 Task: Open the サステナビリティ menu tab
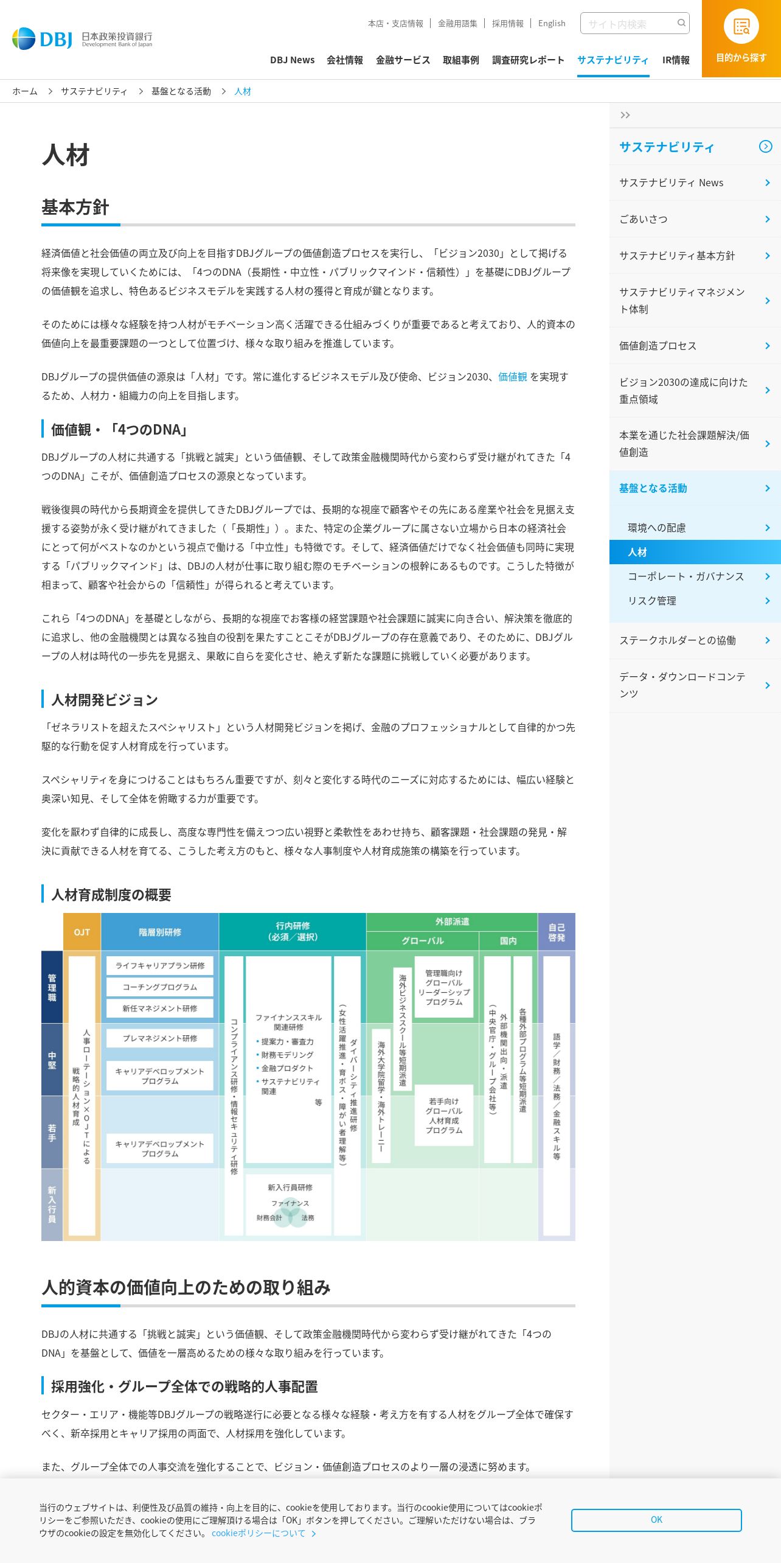point(613,60)
